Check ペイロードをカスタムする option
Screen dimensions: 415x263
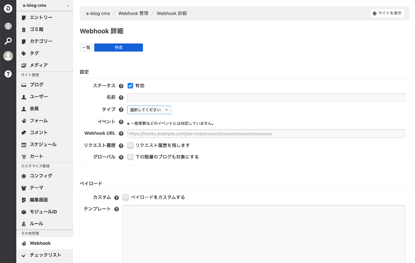tap(126, 197)
